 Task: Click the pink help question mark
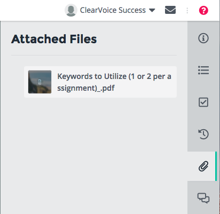coord(203,10)
